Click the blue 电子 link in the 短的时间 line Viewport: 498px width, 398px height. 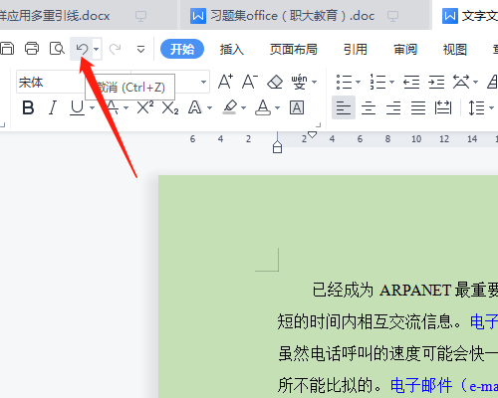[x=484, y=321]
